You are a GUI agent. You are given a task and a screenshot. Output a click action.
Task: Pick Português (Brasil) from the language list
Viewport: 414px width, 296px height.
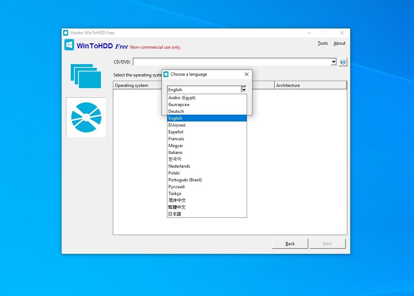[x=207, y=180]
